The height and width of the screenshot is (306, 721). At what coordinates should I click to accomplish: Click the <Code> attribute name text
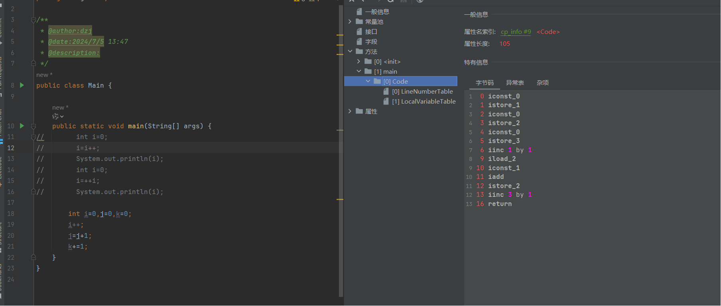548,32
